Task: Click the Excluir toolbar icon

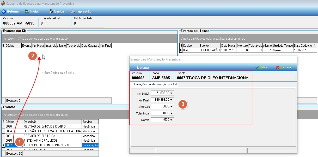Action: [x=51, y=11]
